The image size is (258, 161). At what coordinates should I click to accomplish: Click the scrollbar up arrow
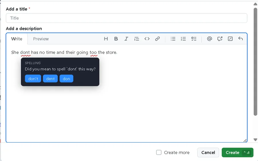point(255,4)
